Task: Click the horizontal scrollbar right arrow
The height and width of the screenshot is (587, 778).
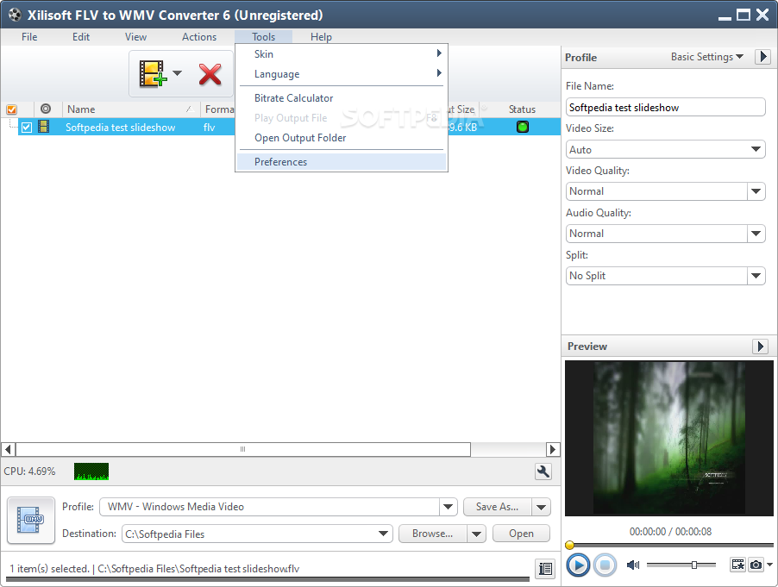Action: 553,449
